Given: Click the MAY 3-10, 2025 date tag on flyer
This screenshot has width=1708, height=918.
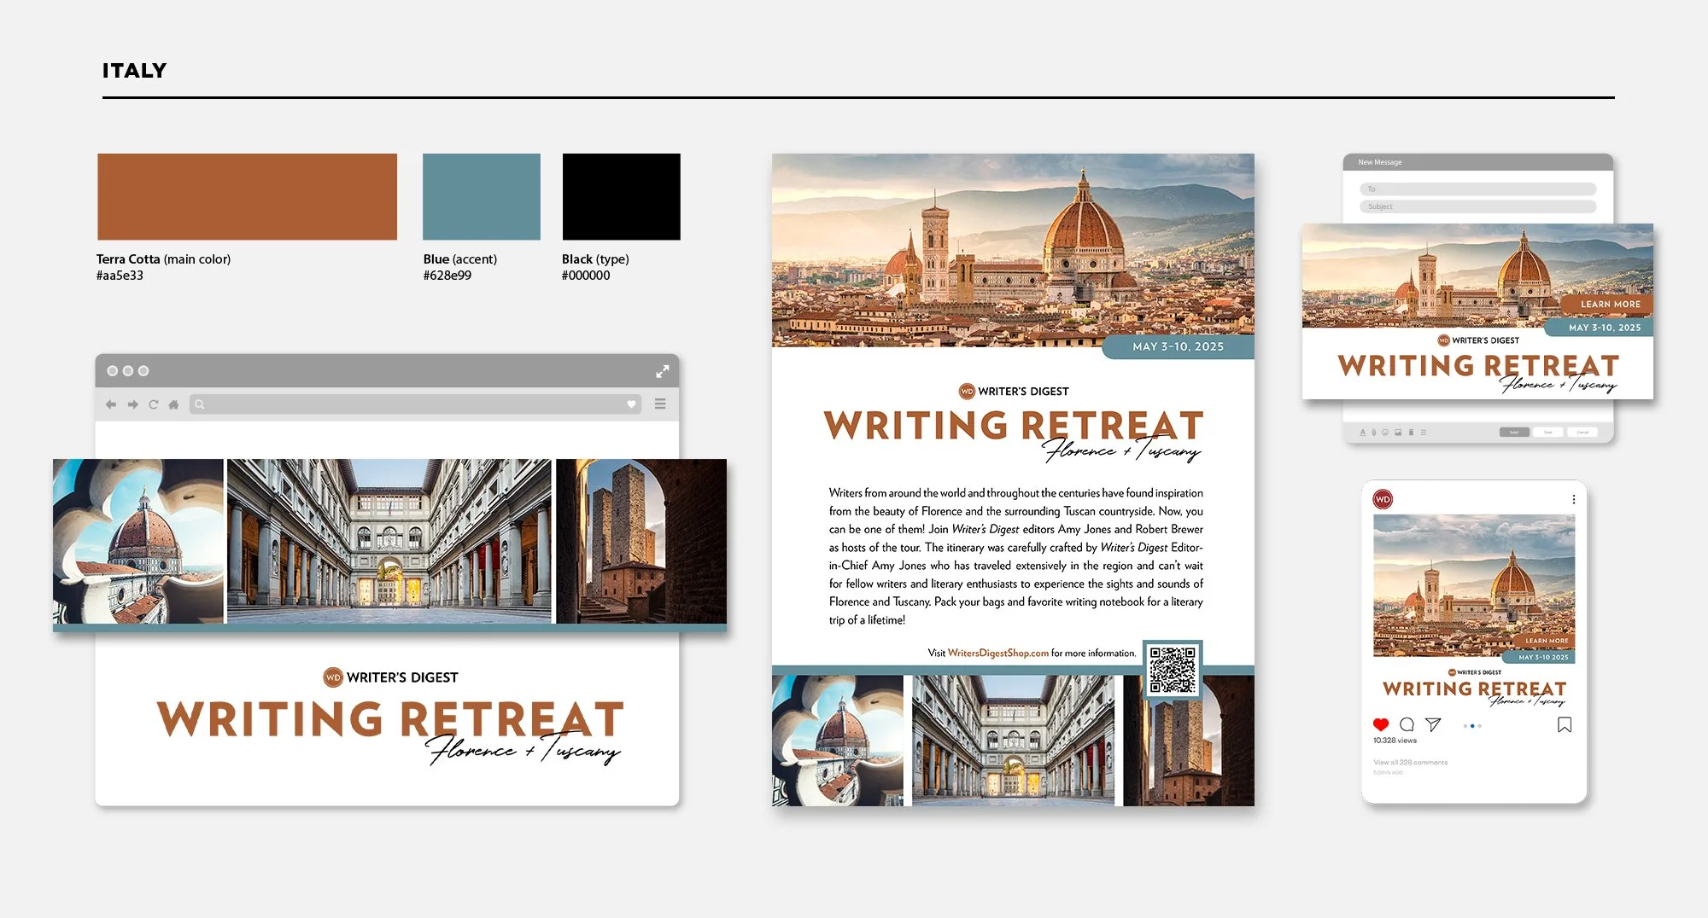Looking at the screenshot, I should point(1179,347).
